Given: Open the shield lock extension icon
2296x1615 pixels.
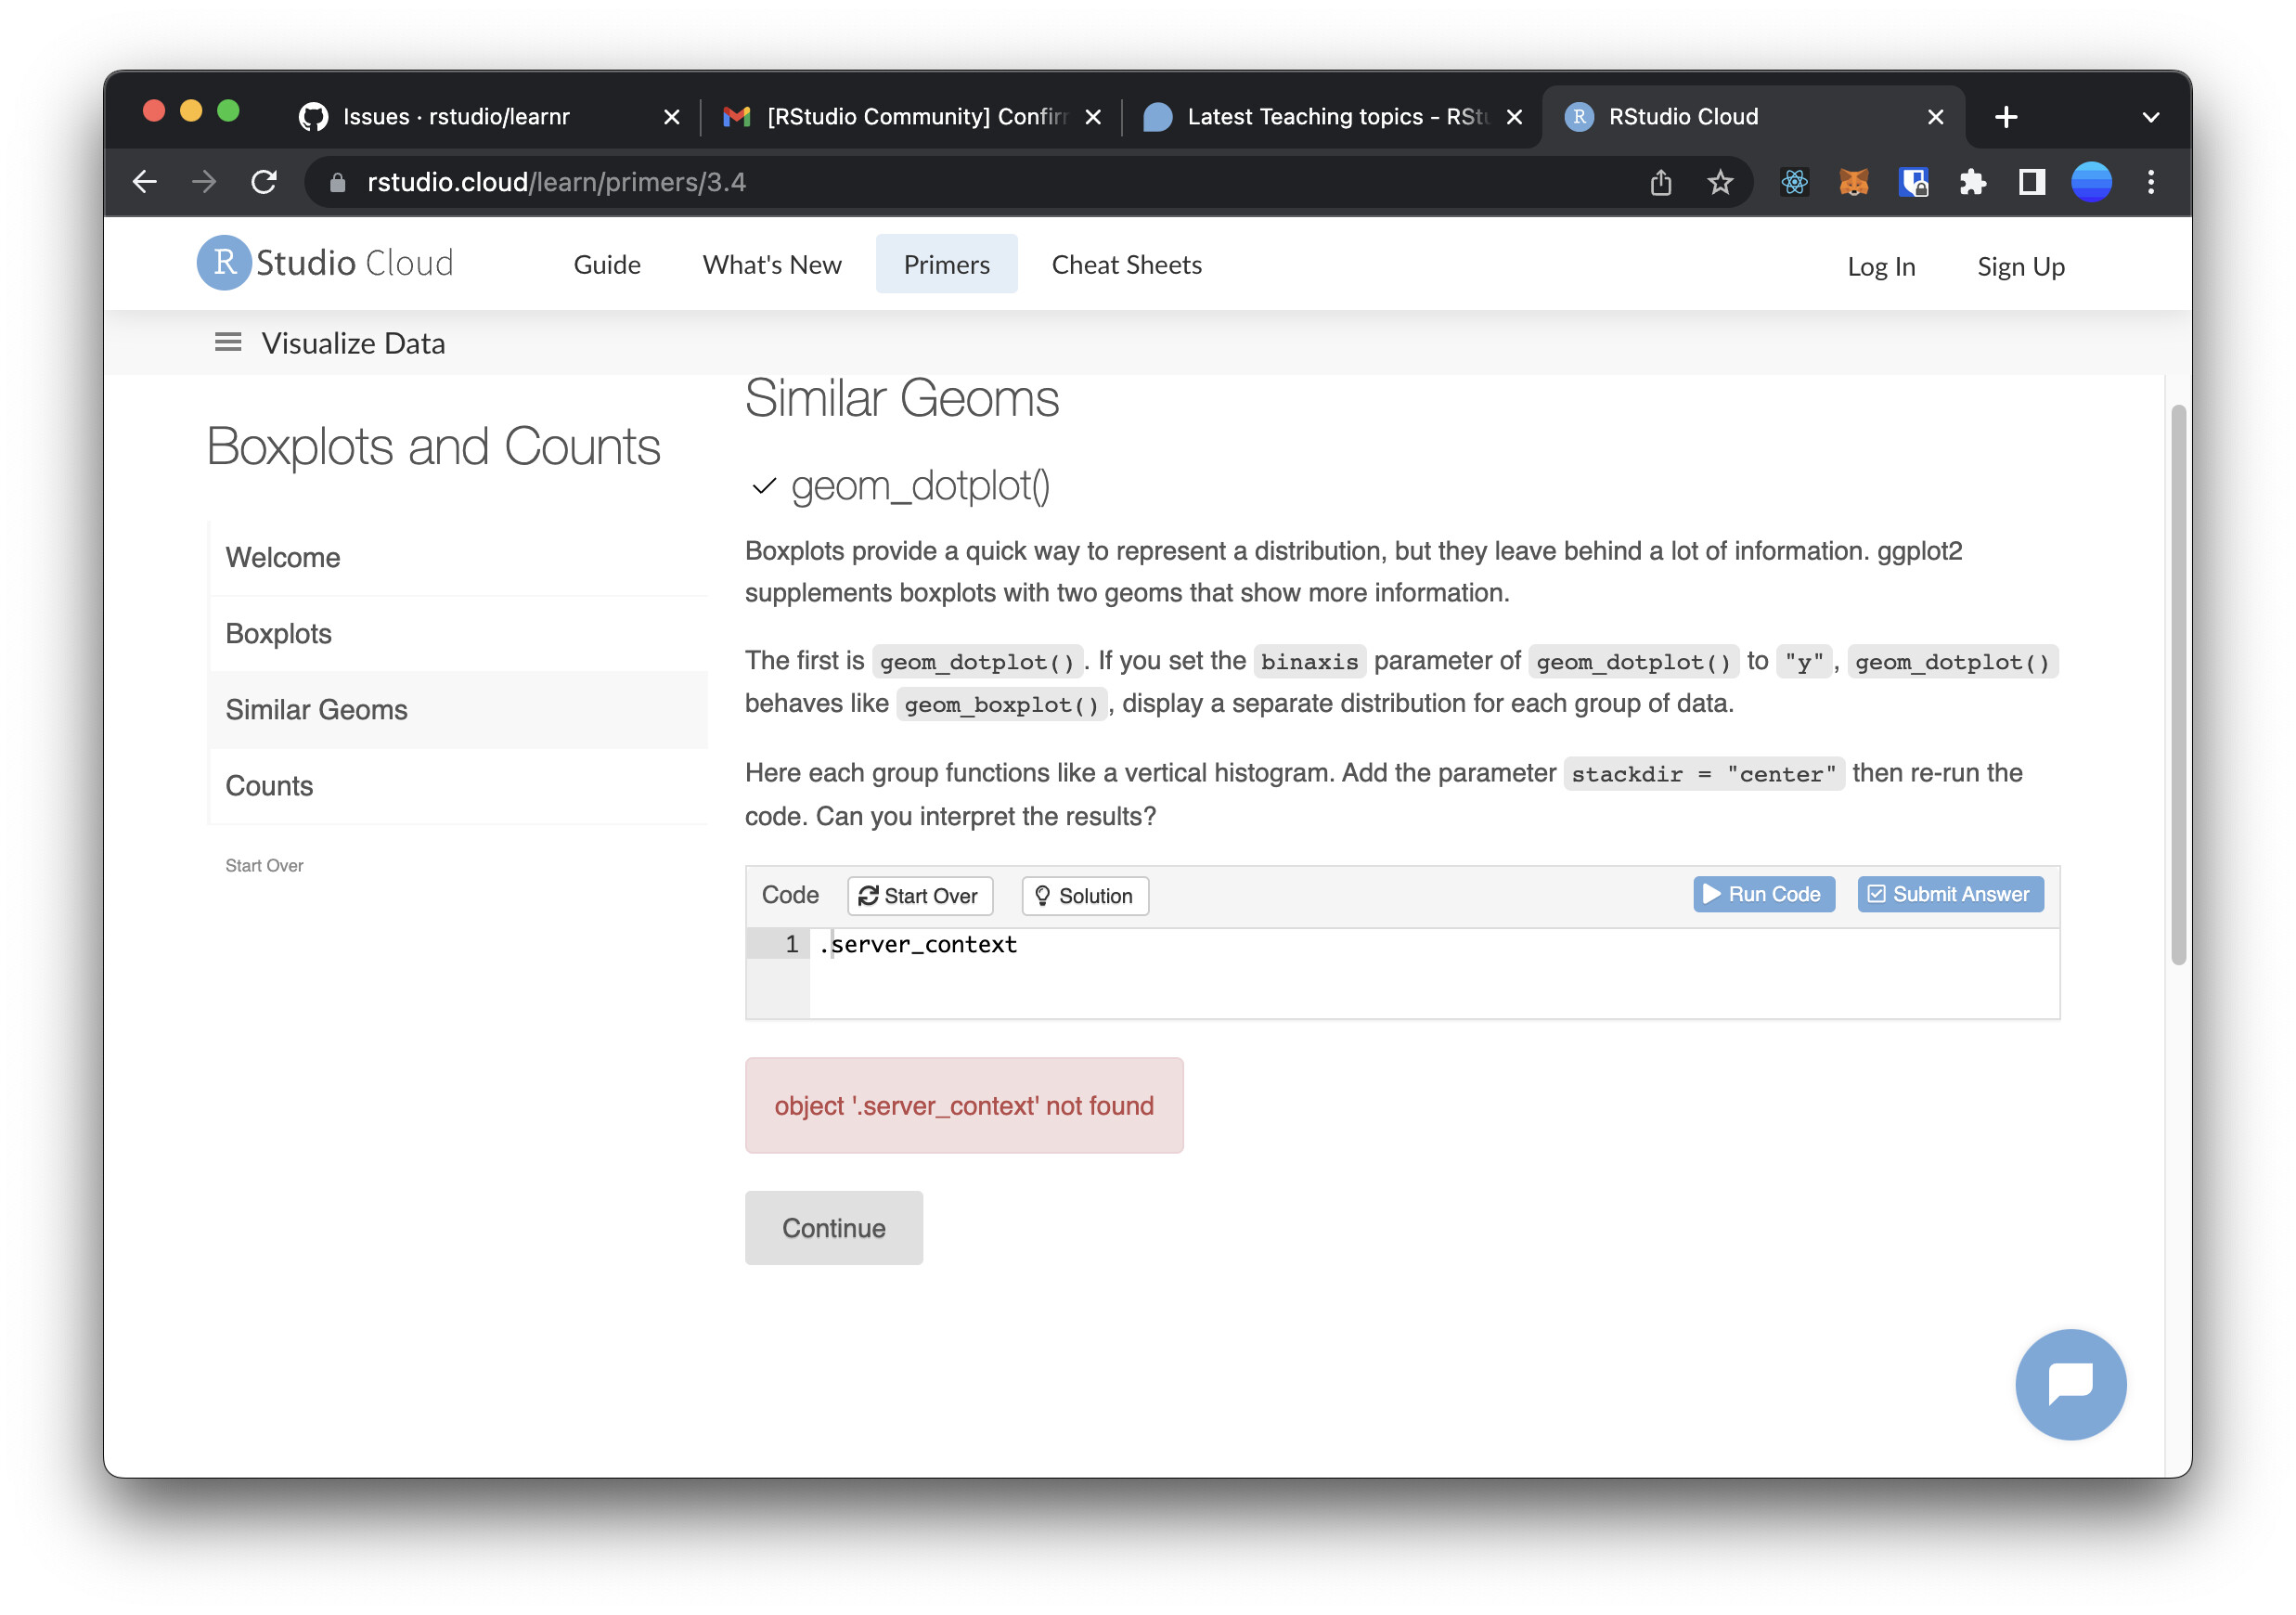Looking at the screenshot, I should 1913,182.
